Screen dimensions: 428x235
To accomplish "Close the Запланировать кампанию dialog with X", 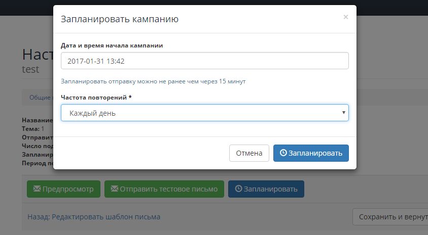I will pos(345,17).
